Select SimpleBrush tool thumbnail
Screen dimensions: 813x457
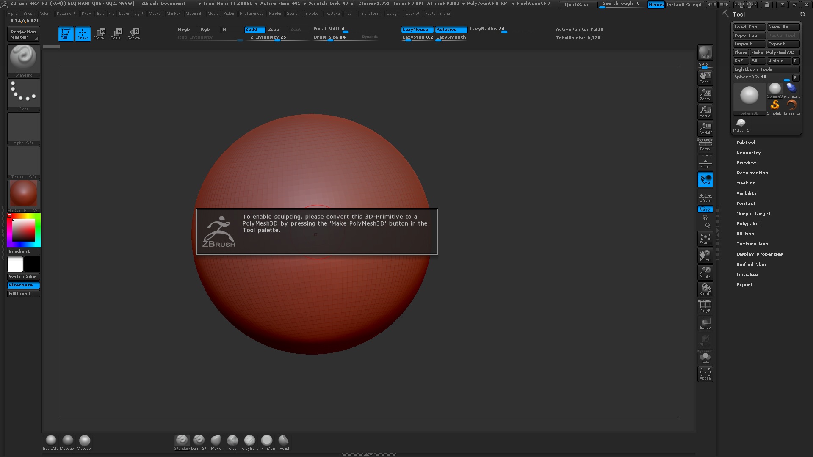tap(775, 107)
